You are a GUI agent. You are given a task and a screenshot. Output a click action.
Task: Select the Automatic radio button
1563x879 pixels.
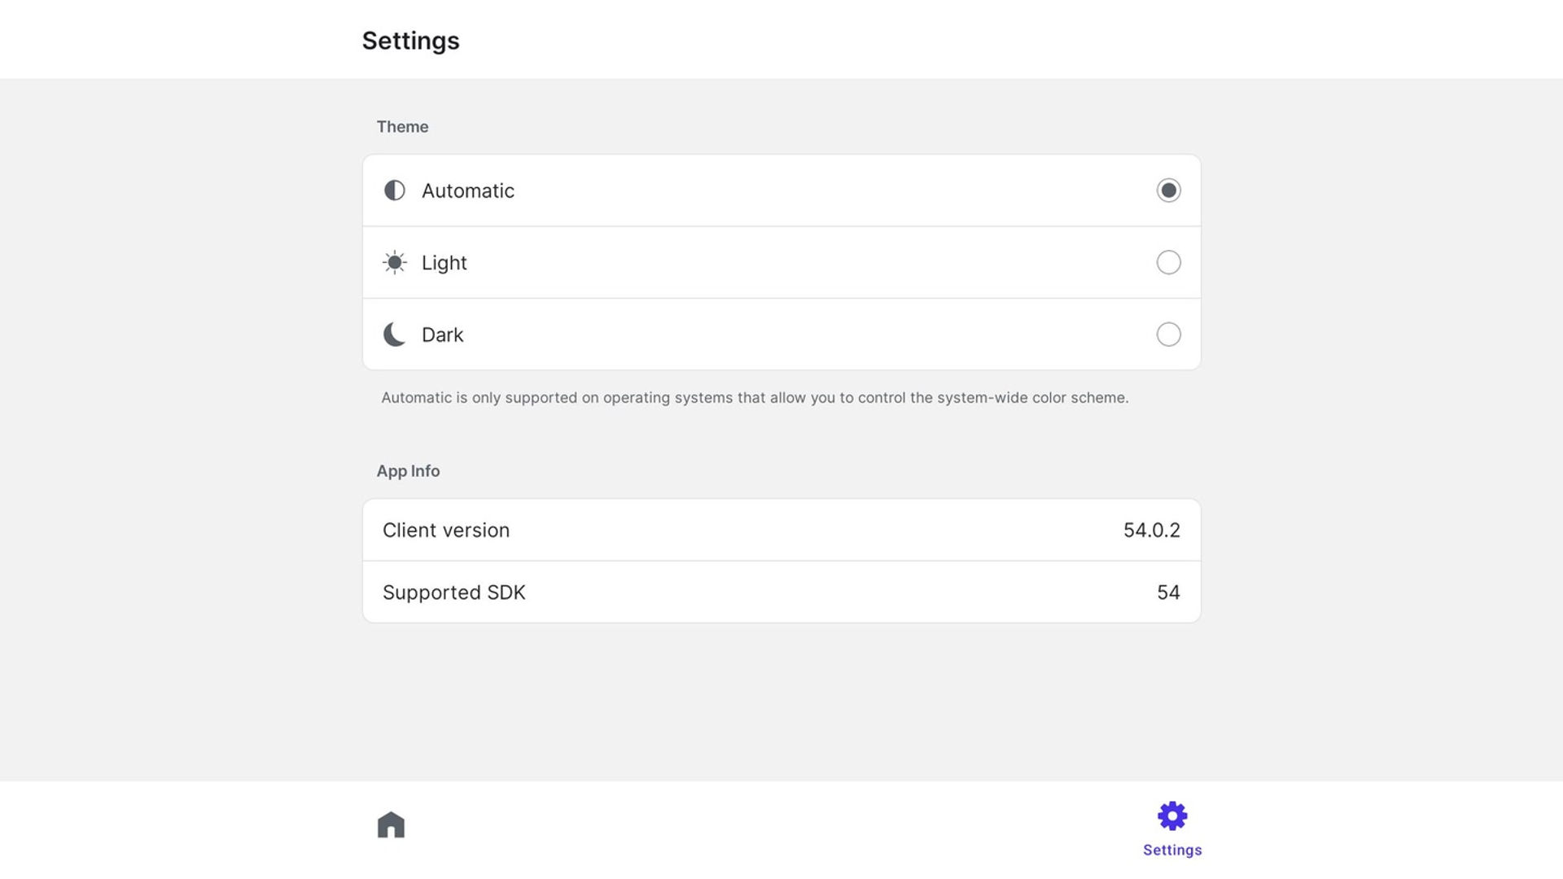[1168, 190]
